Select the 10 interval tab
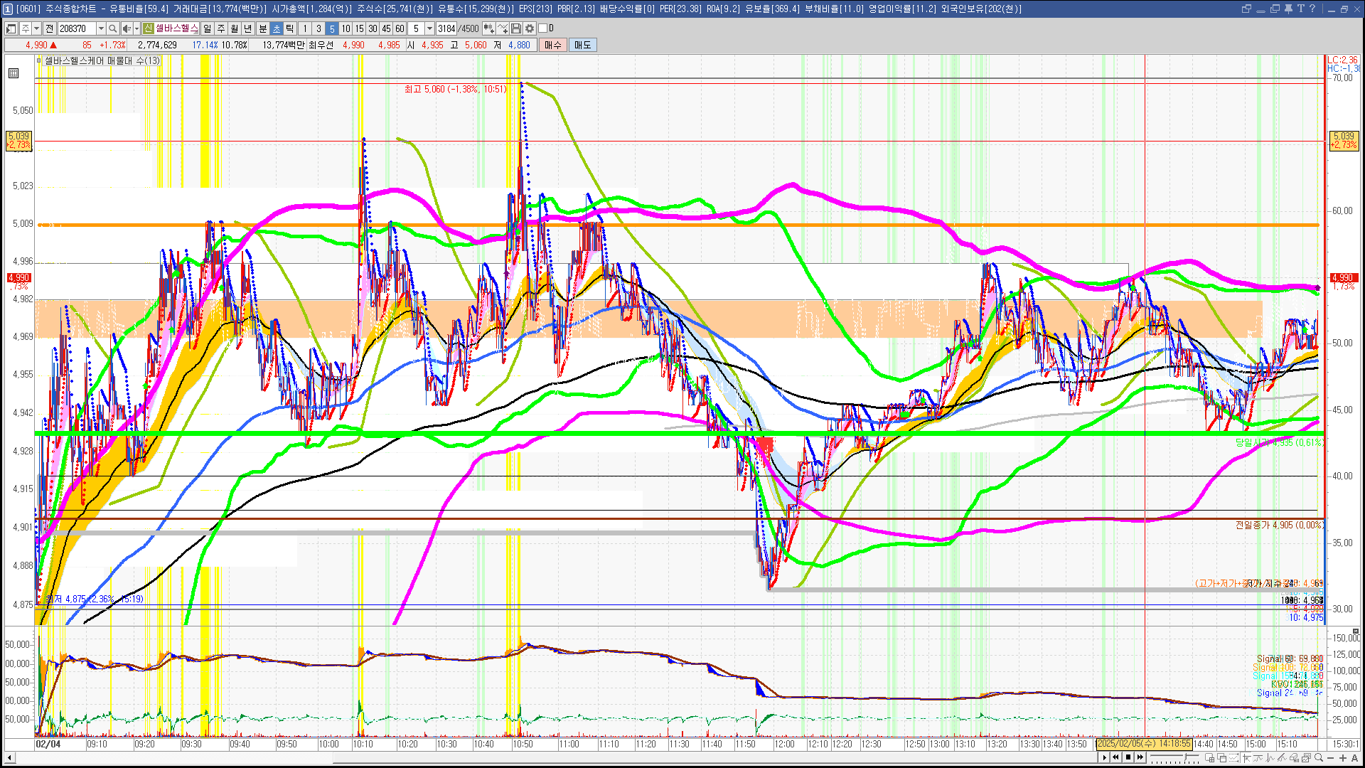This screenshot has height=768, width=1365. coord(346,28)
